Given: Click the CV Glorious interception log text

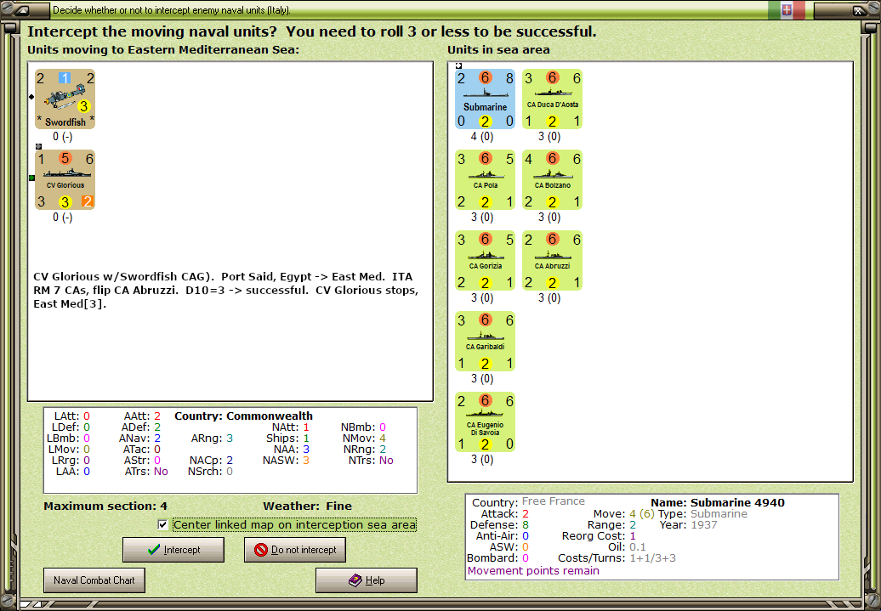Looking at the screenshot, I should click(x=226, y=291).
